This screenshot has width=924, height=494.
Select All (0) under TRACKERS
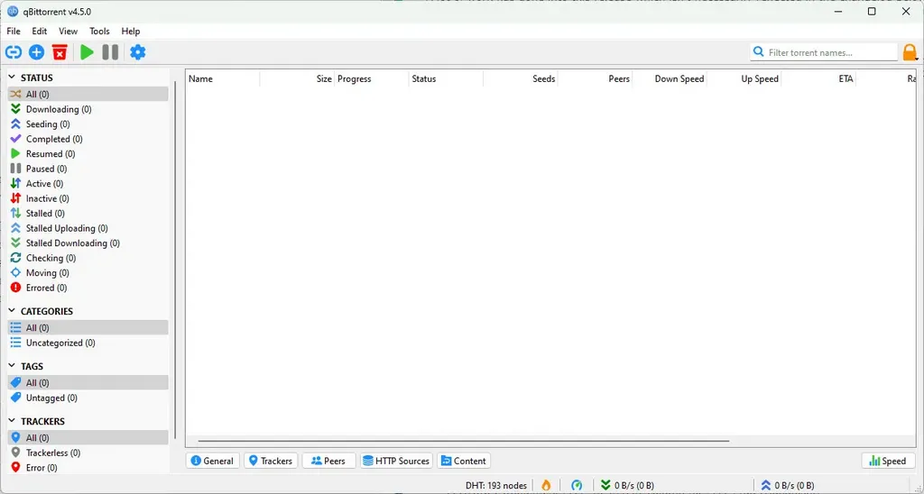[x=88, y=437]
